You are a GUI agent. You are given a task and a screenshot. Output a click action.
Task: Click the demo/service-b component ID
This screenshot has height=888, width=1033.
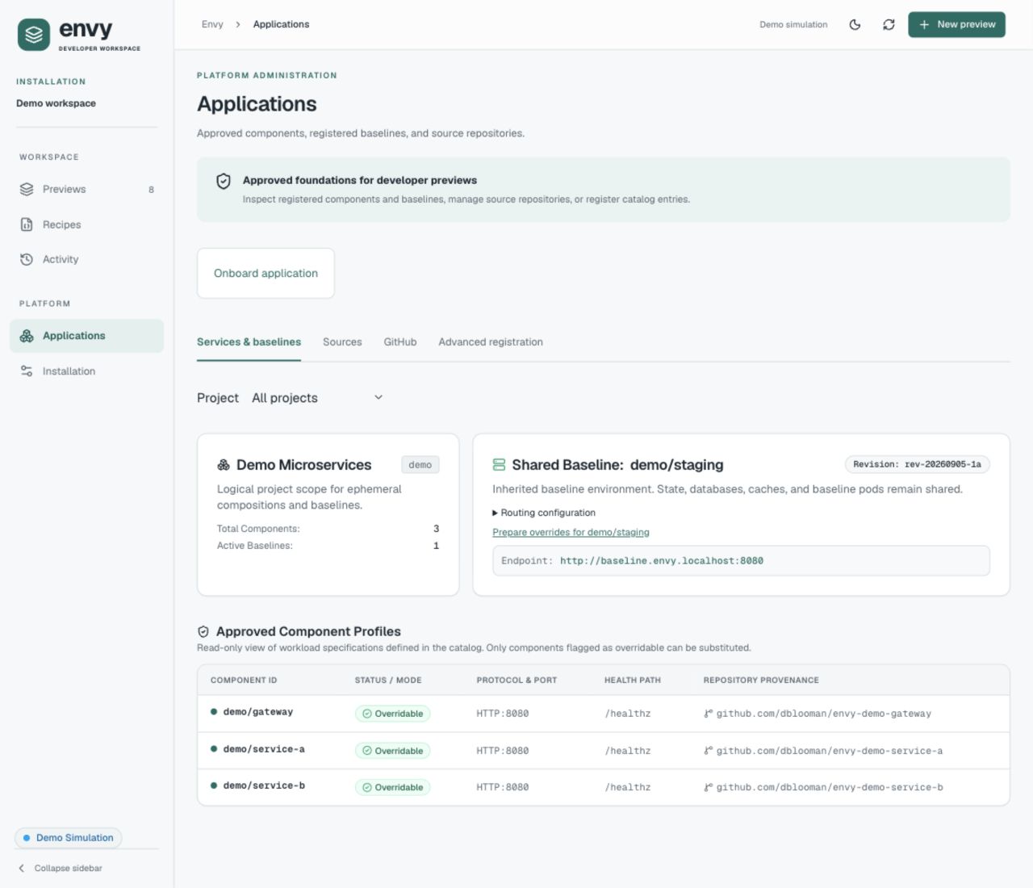point(264,785)
